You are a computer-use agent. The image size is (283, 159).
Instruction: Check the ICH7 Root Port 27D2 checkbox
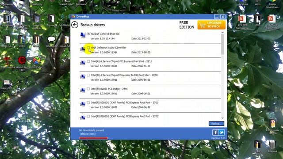[x=88, y=116]
